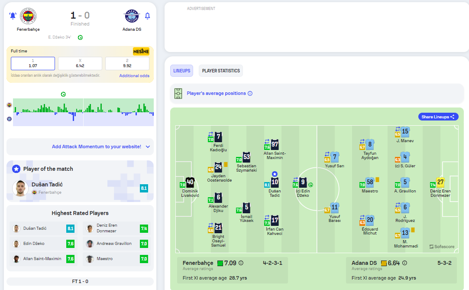
Task: Open Fenerbahçe team logo
Action: [28, 16]
